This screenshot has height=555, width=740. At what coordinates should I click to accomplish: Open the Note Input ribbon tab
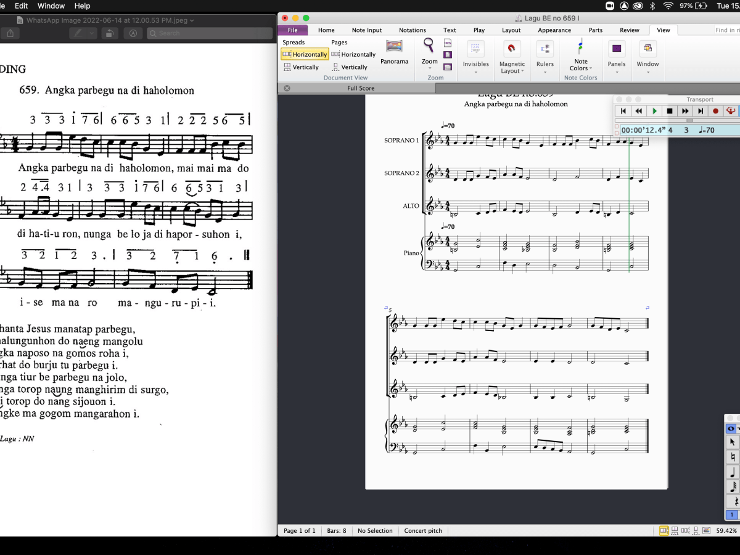point(366,30)
